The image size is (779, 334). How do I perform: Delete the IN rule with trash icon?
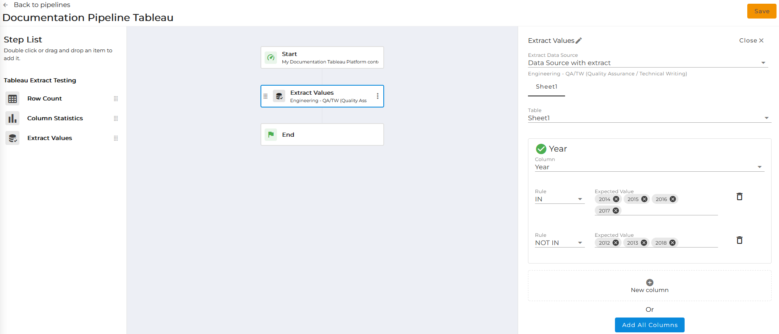[739, 196]
